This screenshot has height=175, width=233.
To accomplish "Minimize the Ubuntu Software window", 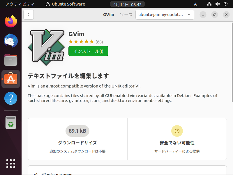I will coord(203,15).
